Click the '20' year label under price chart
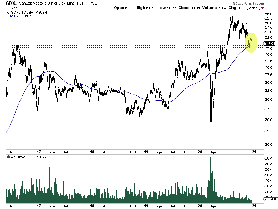Image resolution: width=278 pixels, height=209 pixels. (200, 152)
